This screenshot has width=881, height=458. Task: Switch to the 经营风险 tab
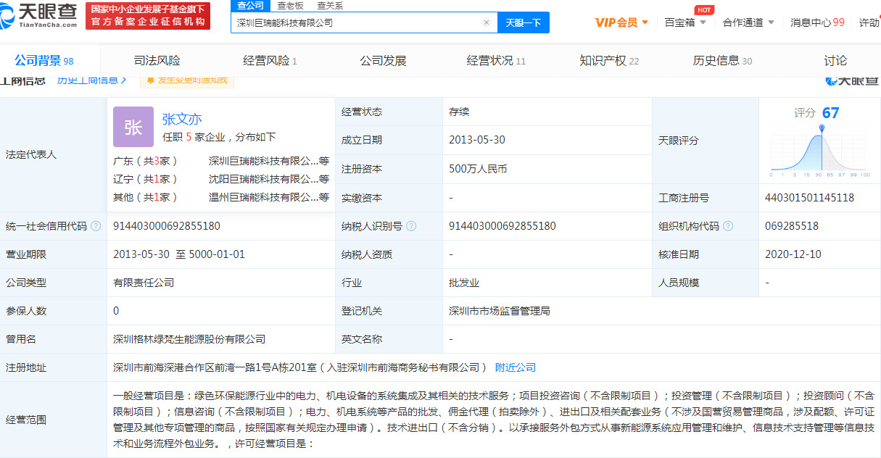pos(270,61)
